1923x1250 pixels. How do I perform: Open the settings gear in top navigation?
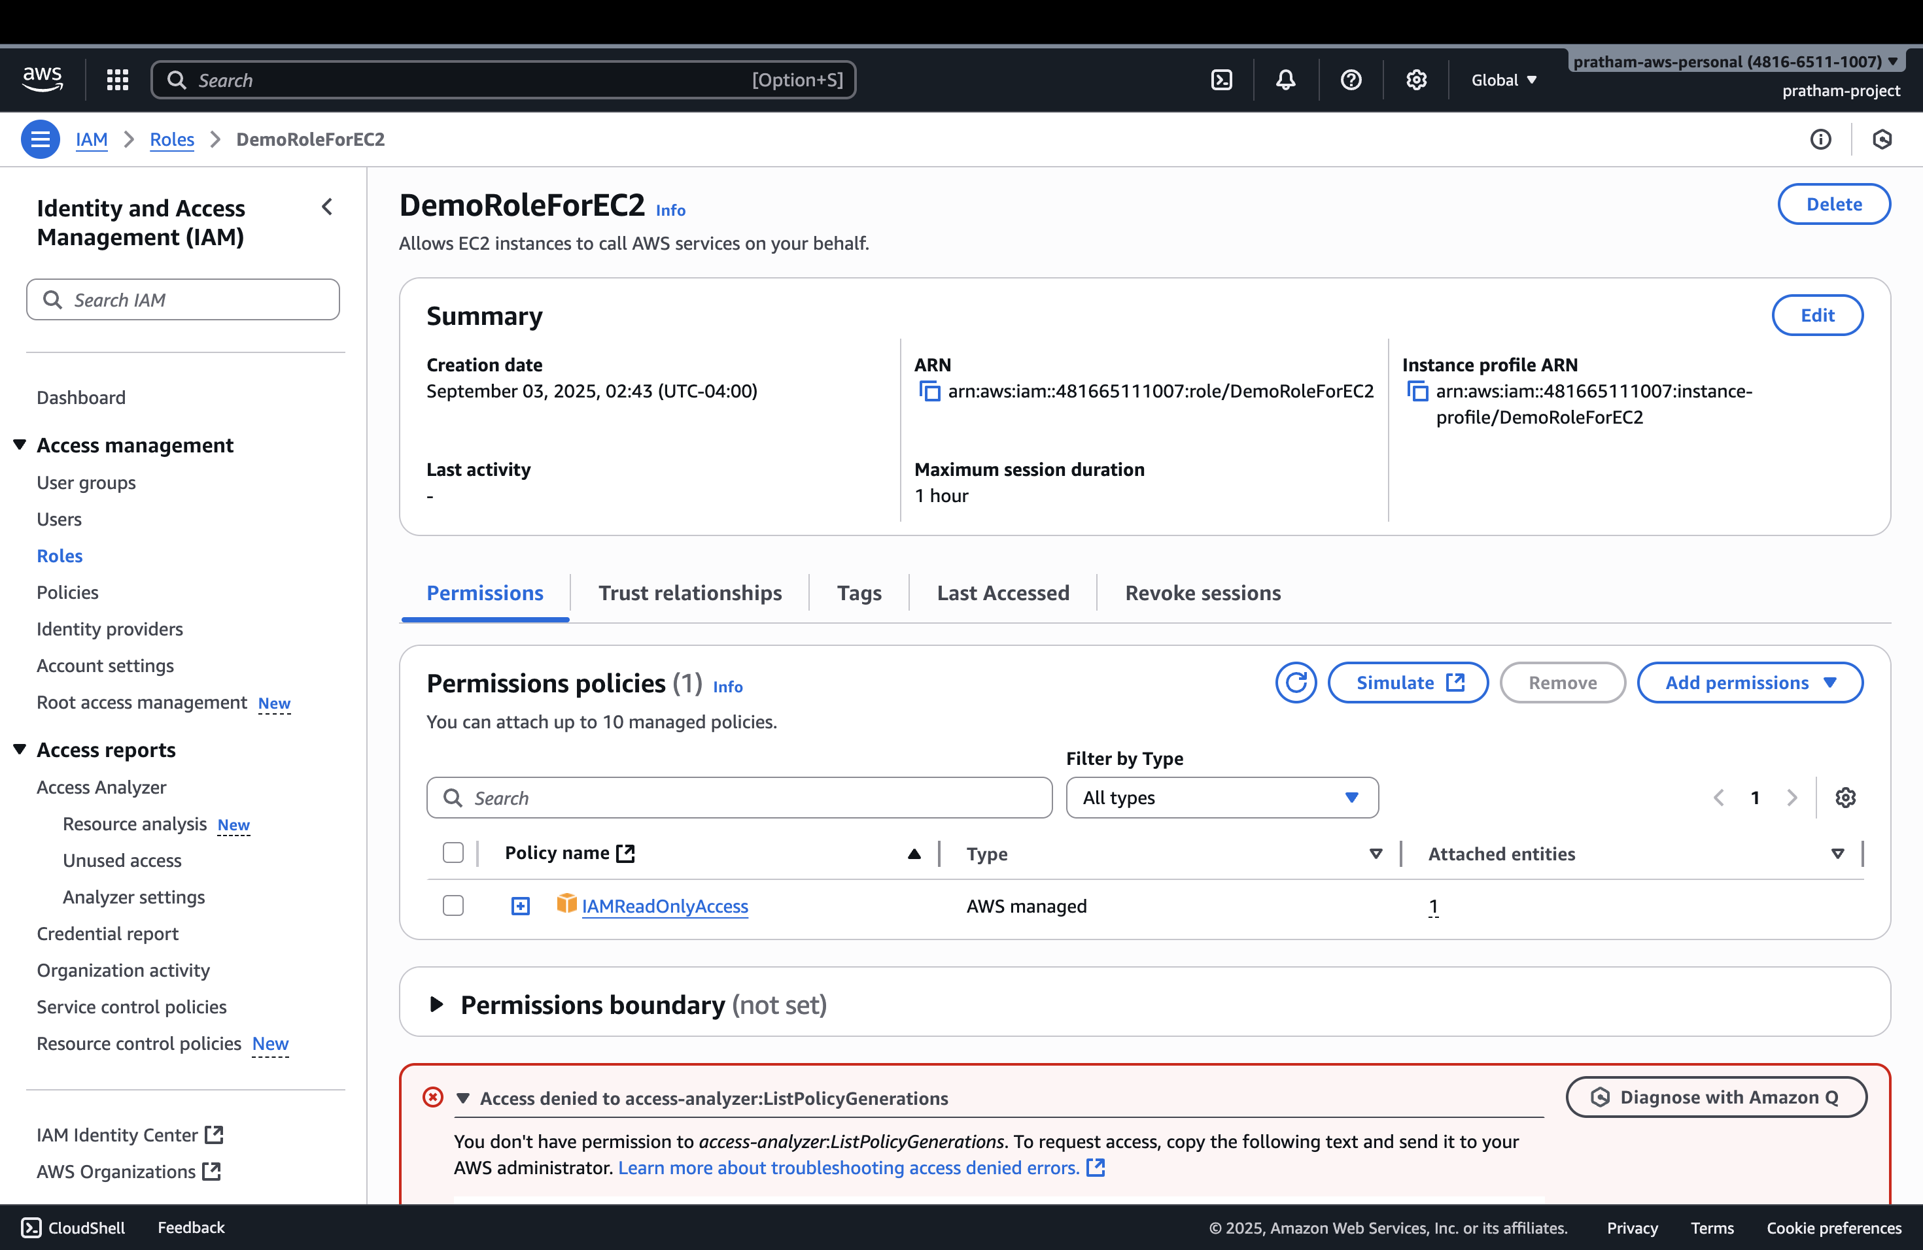coord(1415,79)
